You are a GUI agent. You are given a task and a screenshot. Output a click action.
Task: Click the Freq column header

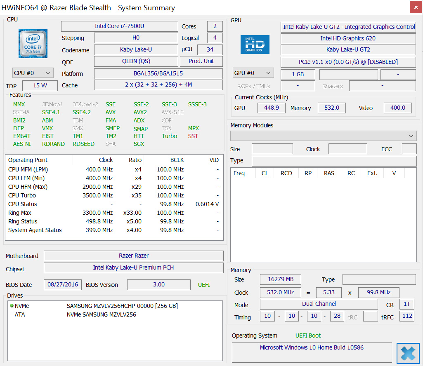(x=239, y=173)
